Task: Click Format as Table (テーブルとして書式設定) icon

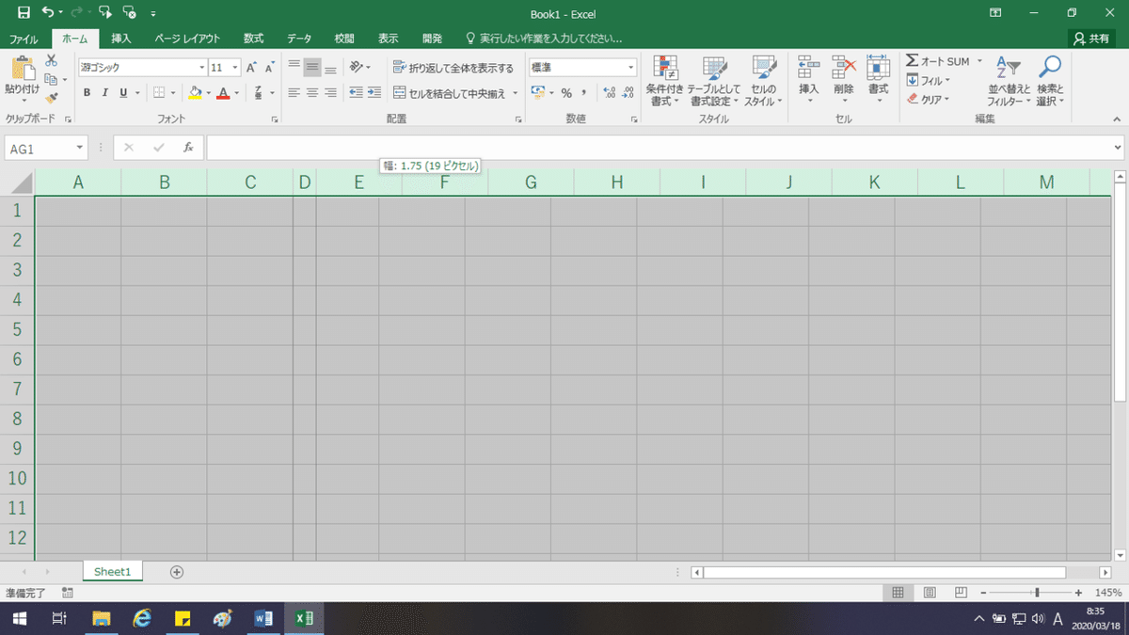Action: click(x=715, y=68)
